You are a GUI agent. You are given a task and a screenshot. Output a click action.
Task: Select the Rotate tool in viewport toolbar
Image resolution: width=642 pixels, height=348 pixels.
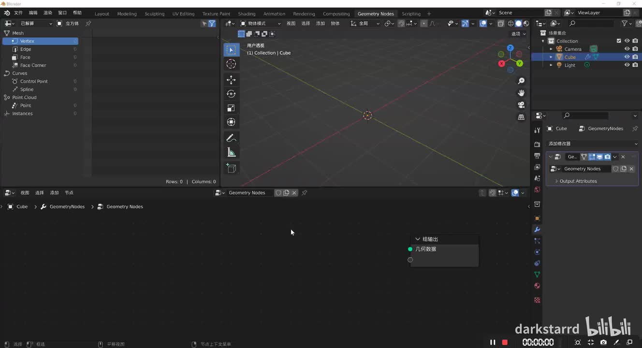click(x=231, y=94)
